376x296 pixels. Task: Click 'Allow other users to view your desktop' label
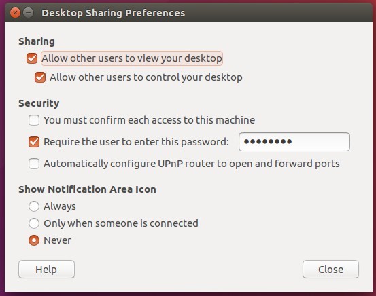132,58
